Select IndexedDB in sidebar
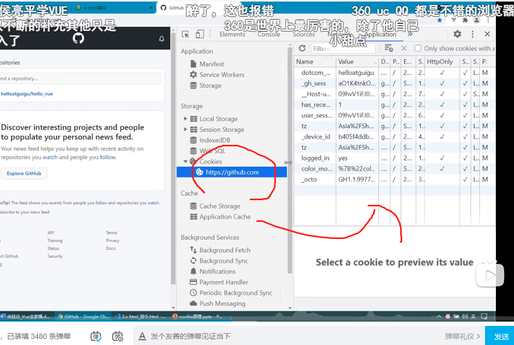 [x=210, y=140]
